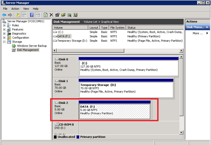The height and width of the screenshot is (145, 211).
Task: Click volume list scrollbar right arrow
Action: click(x=181, y=51)
